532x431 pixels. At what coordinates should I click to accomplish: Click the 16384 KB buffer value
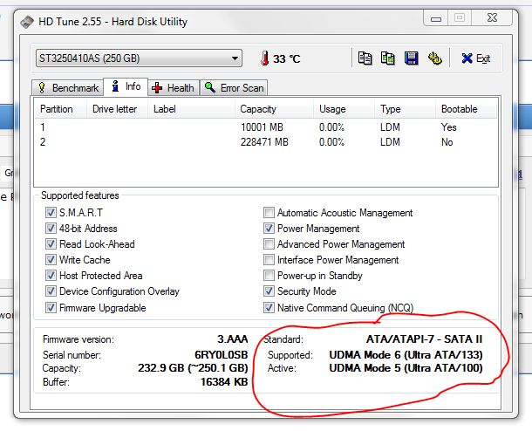pos(224,382)
